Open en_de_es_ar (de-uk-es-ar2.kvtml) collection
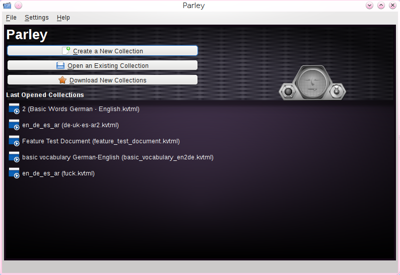 point(71,125)
